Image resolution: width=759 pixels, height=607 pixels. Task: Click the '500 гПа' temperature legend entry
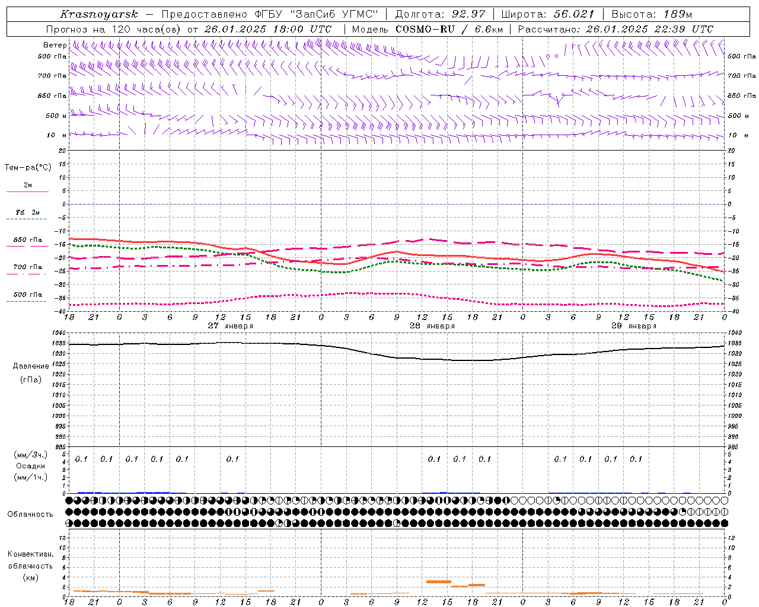28,295
